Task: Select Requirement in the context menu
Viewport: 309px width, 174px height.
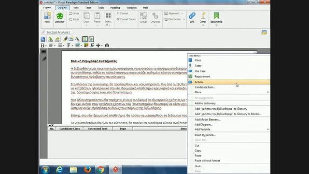Action: click(229, 76)
